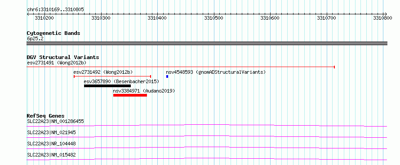Click the SLC22A23|NM_015482 transcript label
The height and width of the screenshot is (165, 400).
(51, 155)
